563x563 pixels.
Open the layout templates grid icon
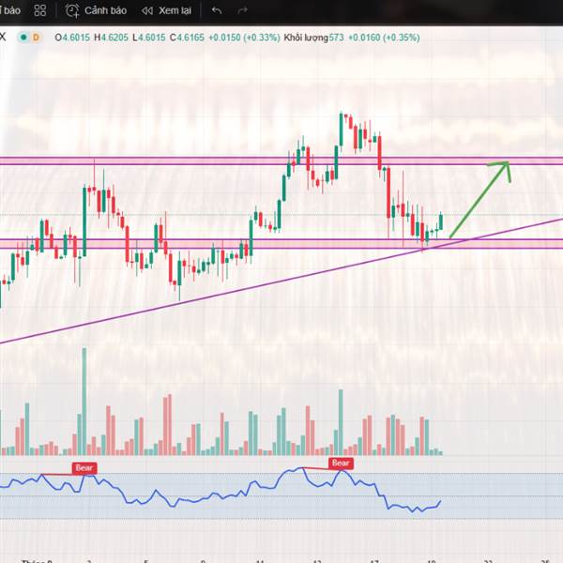click(x=39, y=10)
